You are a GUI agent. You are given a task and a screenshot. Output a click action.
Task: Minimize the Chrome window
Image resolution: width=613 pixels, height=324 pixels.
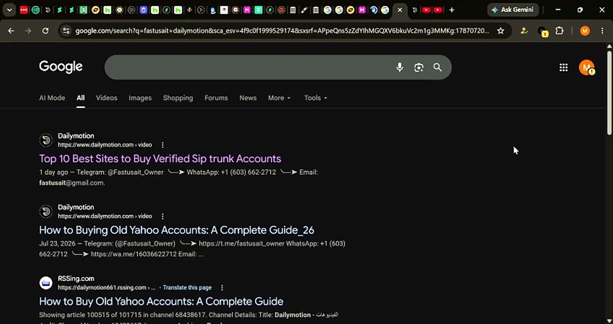click(558, 9)
